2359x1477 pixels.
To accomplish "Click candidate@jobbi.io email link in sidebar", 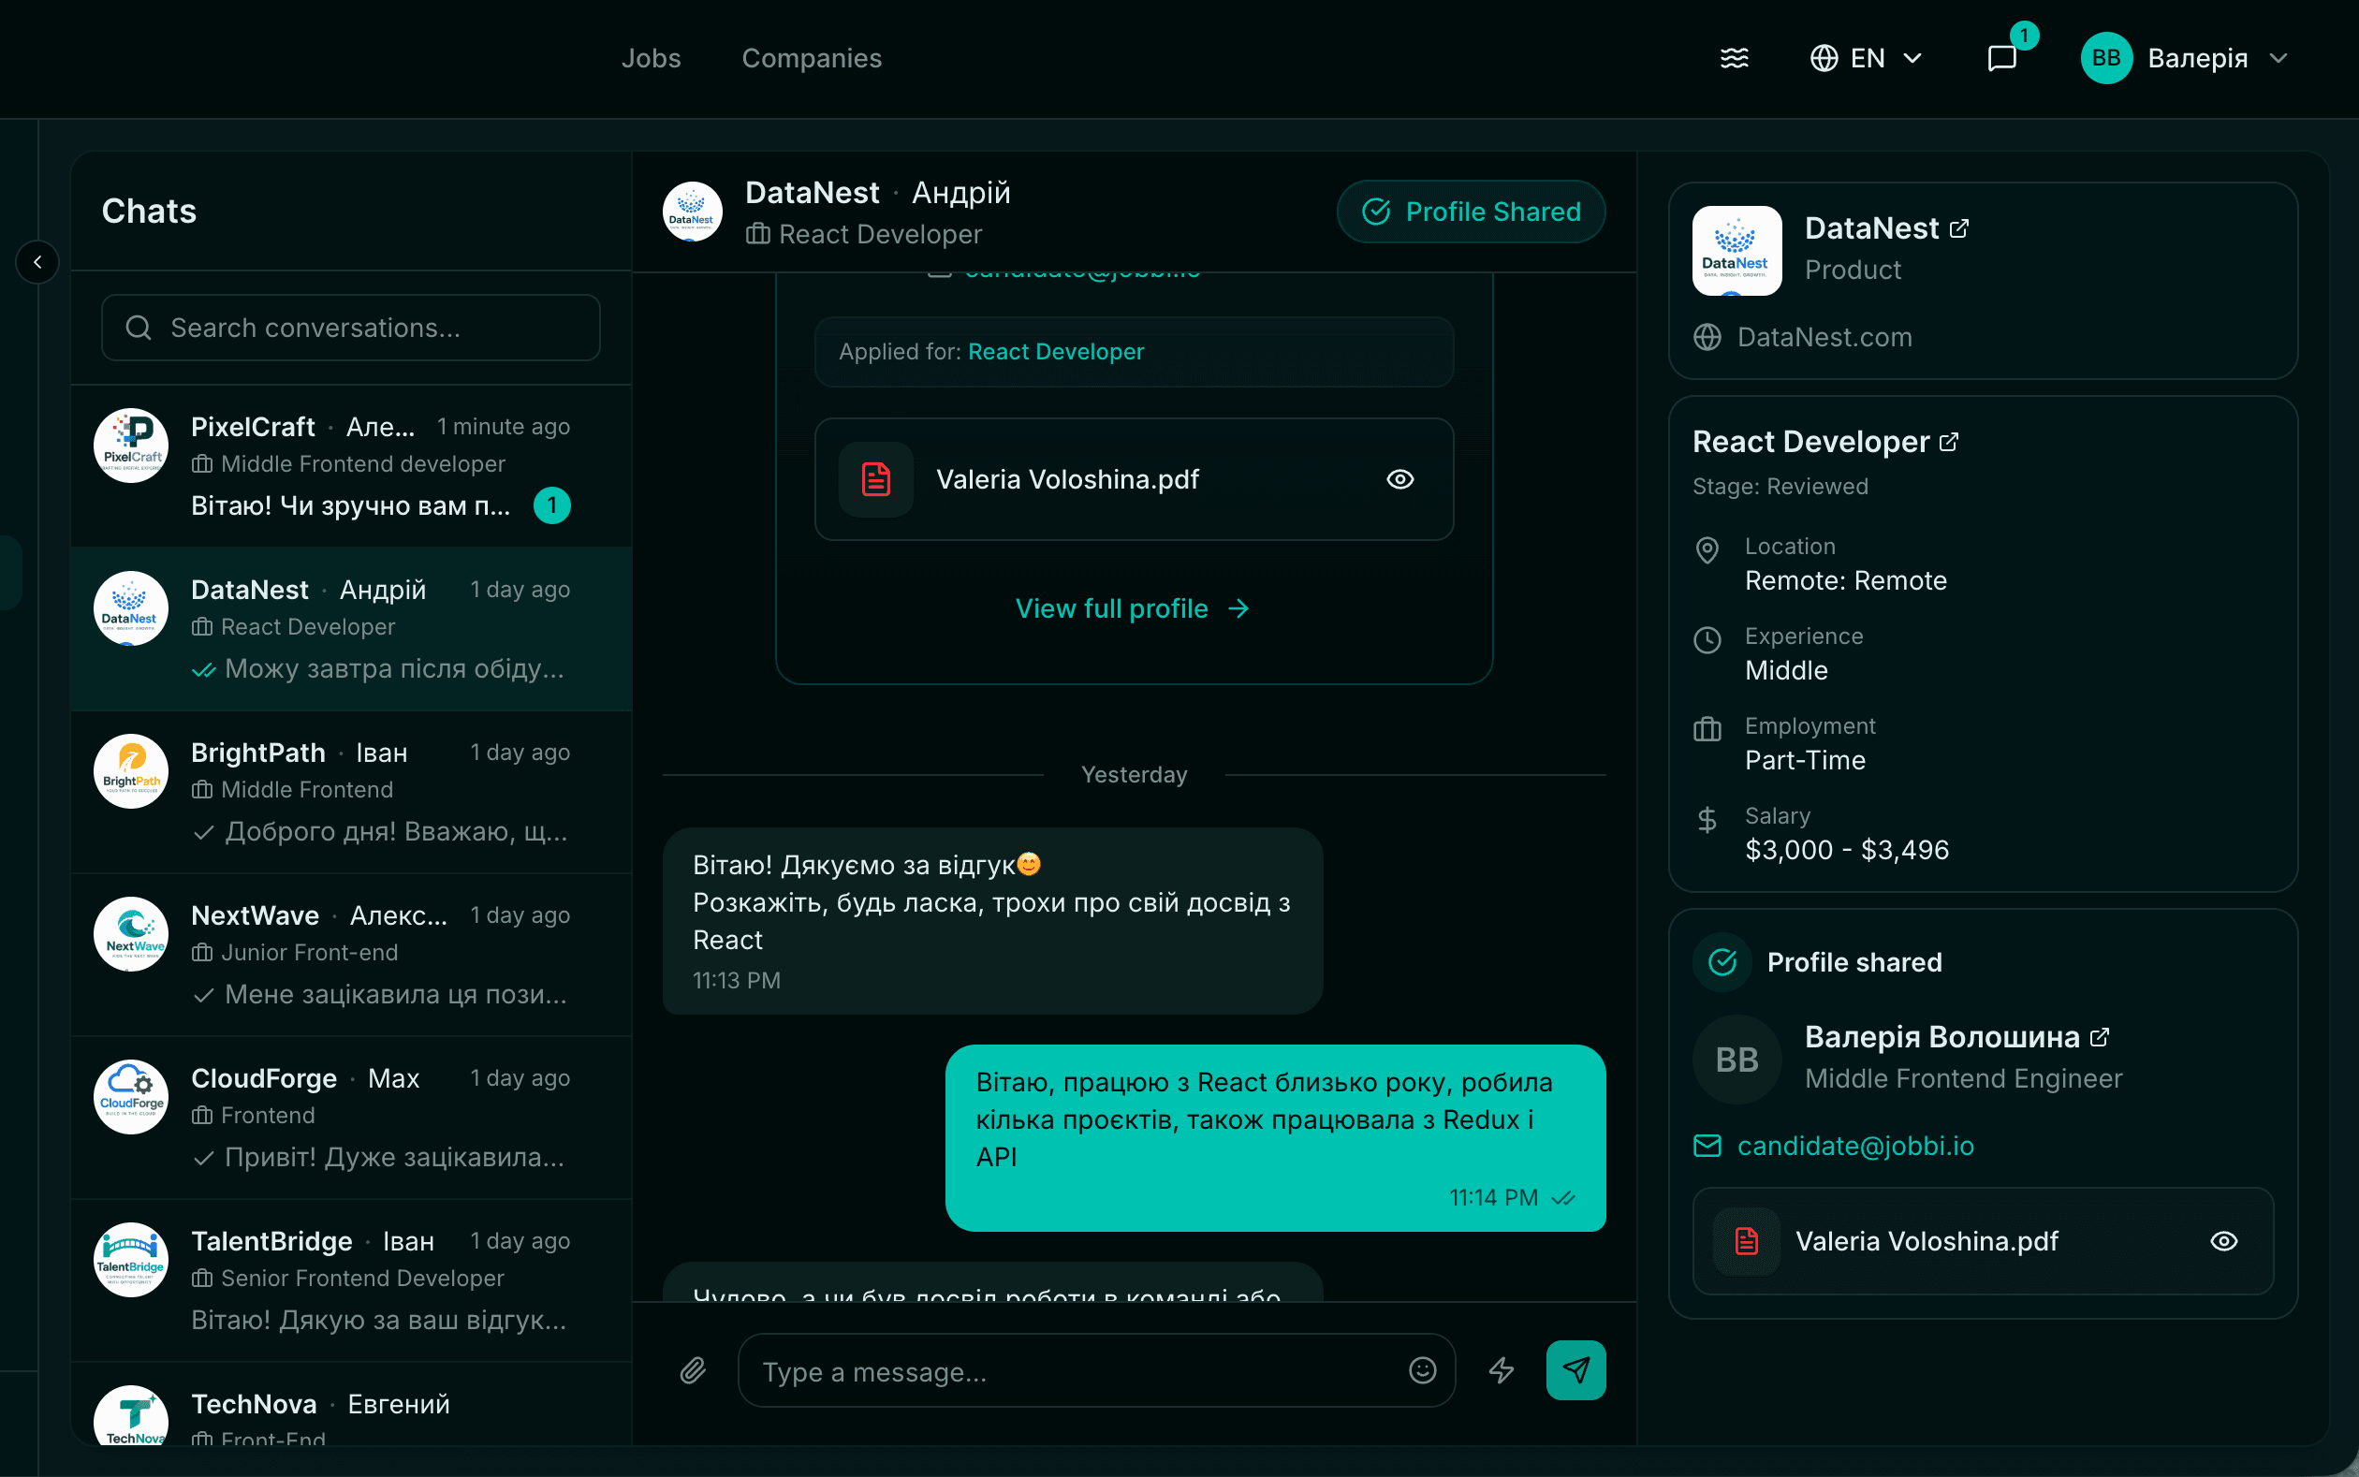I will pyautogui.click(x=1855, y=1146).
